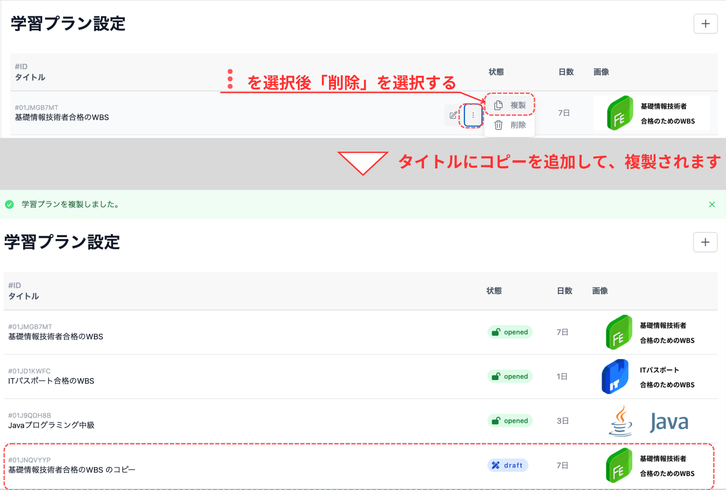The height and width of the screenshot is (490, 726).
Task: Open the three-dot more options menu
Action: (x=473, y=115)
